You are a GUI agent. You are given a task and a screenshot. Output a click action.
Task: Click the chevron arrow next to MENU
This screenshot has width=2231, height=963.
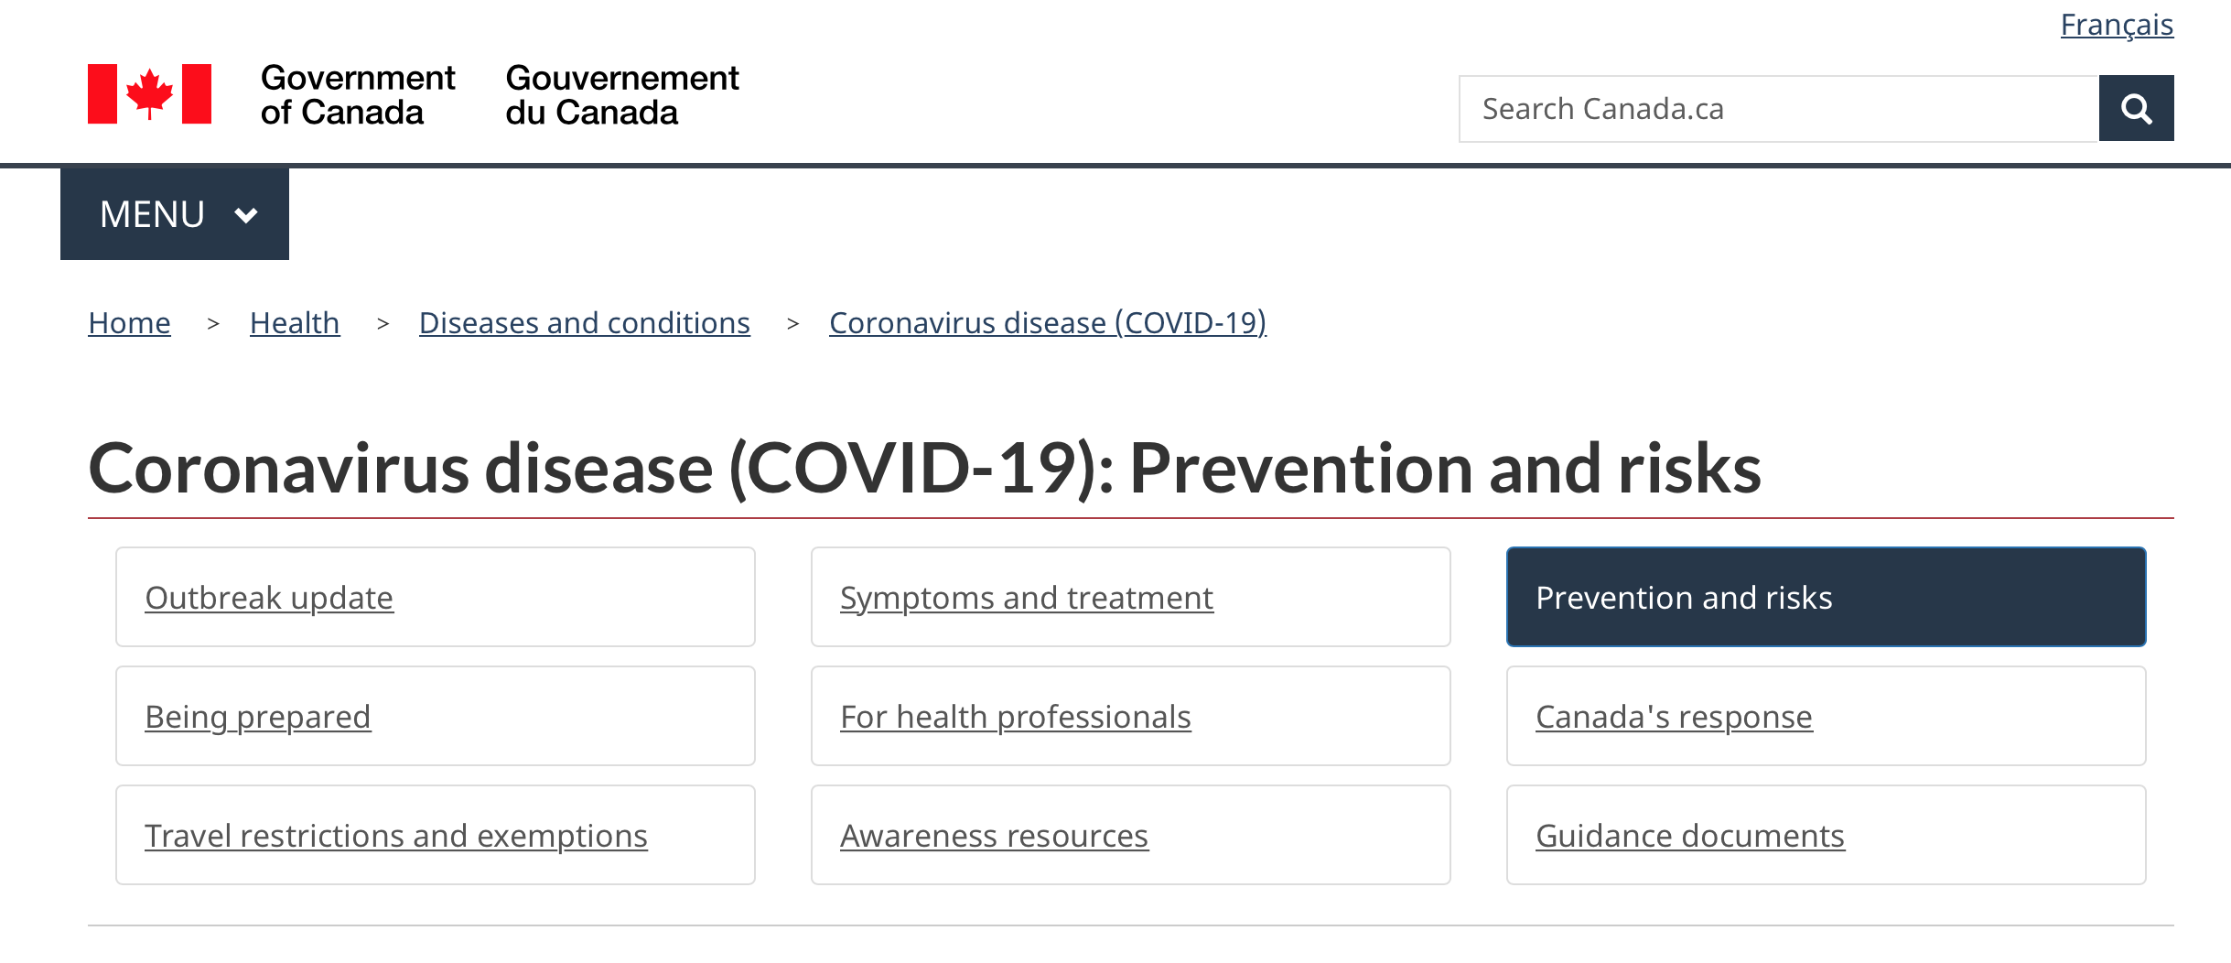click(246, 215)
